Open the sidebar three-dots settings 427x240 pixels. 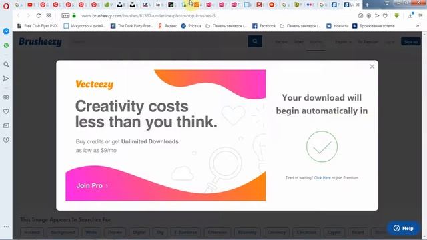6,227
